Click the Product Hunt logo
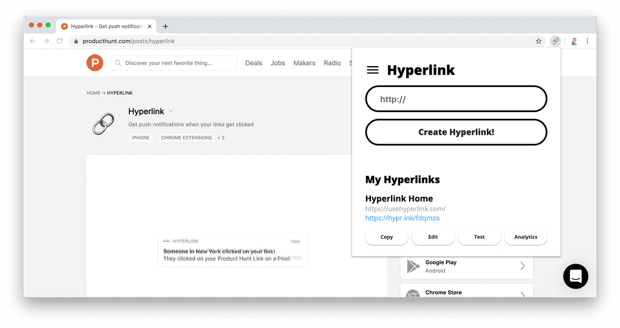Screen dimensions: 620x328 [x=95, y=63]
